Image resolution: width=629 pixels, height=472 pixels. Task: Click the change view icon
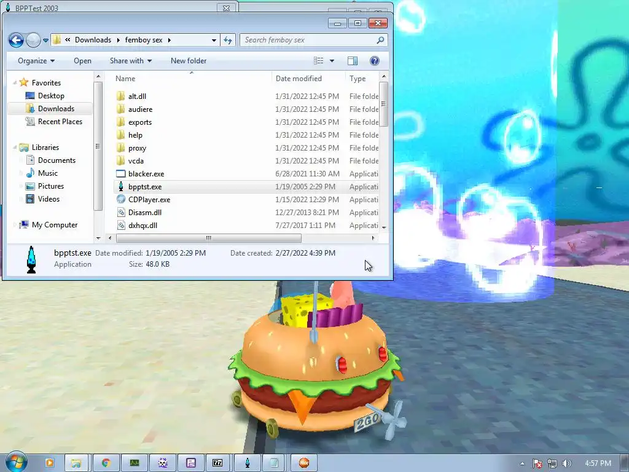319,61
